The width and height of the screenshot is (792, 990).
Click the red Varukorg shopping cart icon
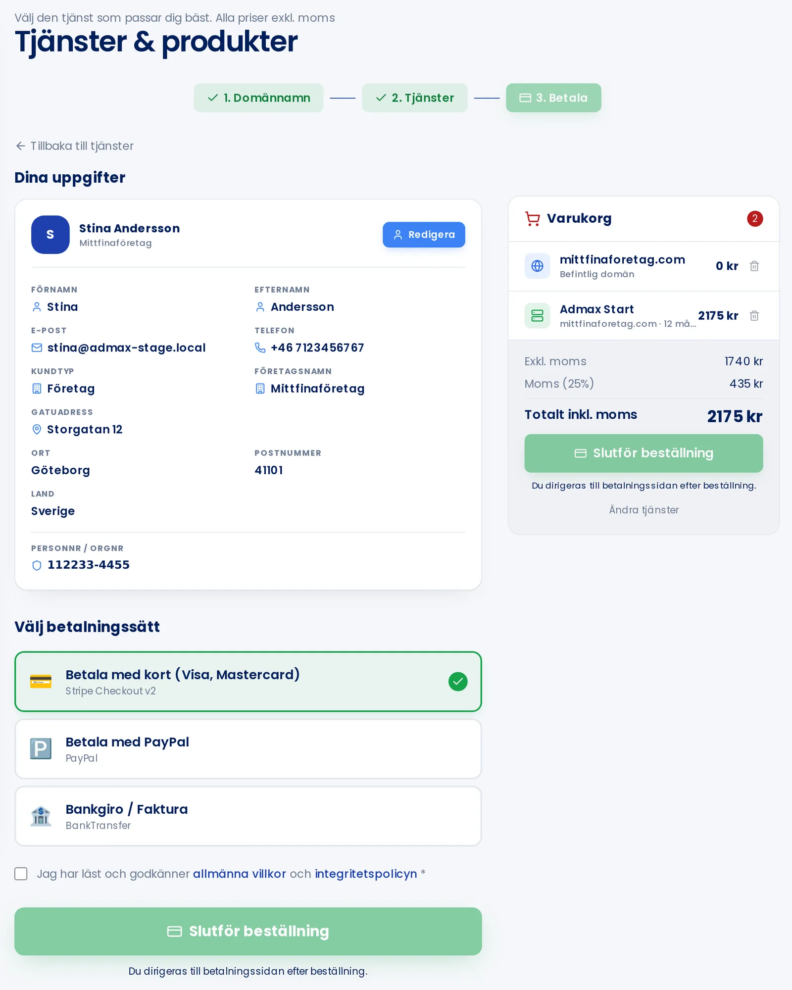click(x=533, y=219)
